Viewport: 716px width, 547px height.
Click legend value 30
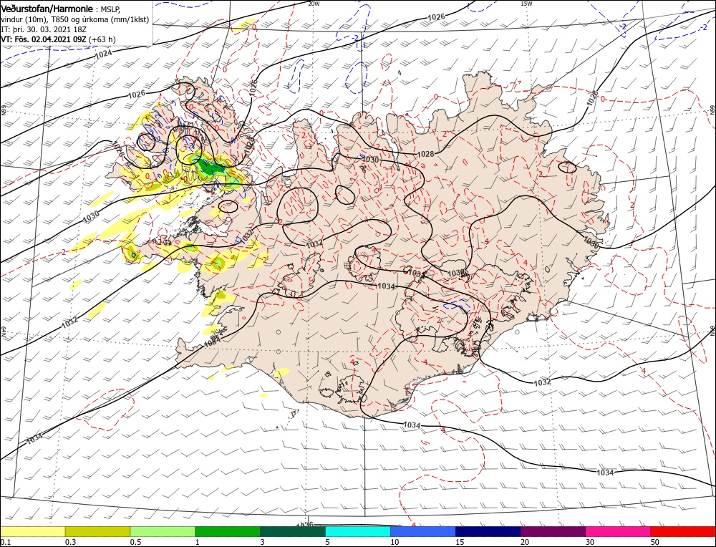[590, 542]
